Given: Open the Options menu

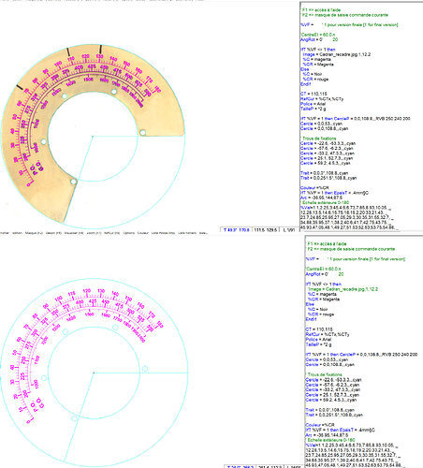Looking at the screenshot, I should 129,233.
